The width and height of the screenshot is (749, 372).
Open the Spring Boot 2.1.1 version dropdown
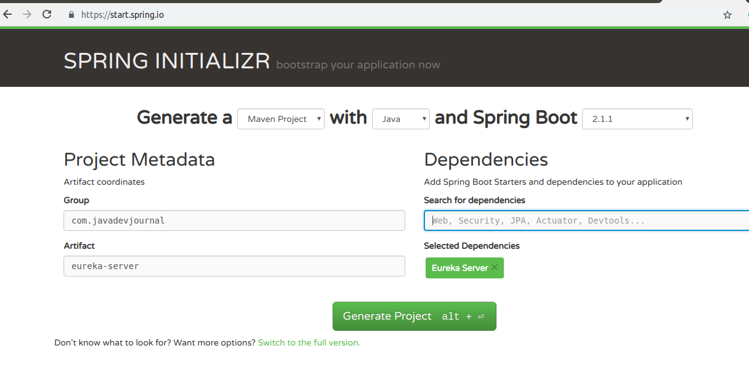point(637,119)
